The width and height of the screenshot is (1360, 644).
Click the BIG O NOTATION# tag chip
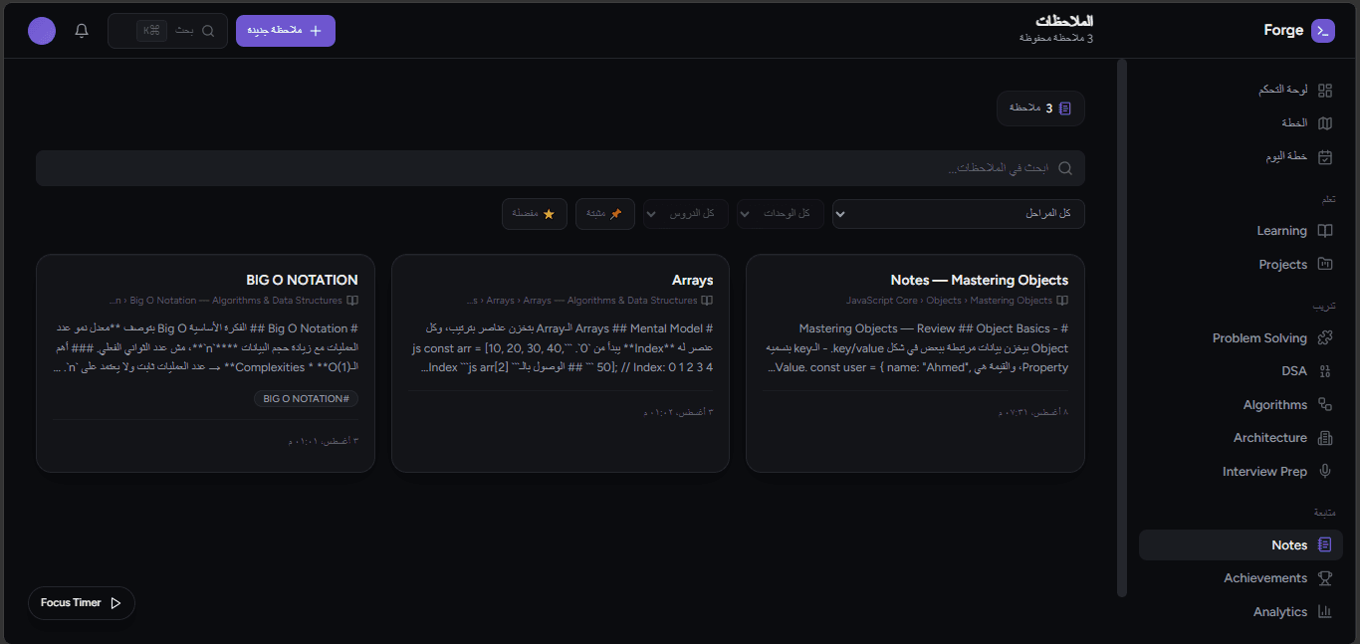click(x=306, y=398)
